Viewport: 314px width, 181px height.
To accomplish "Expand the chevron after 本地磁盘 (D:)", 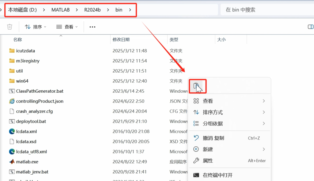I will pyautogui.click(x=44, y=10).
